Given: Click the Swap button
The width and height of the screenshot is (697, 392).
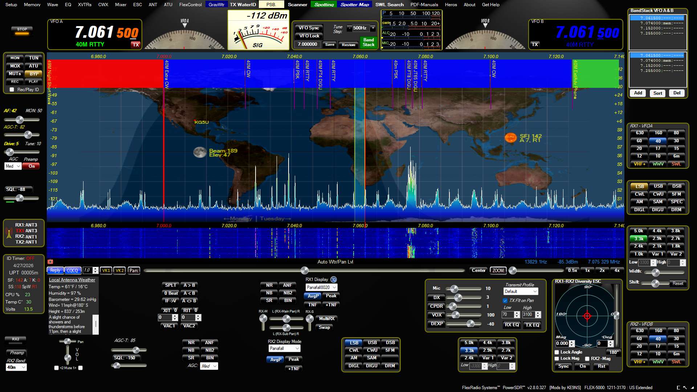Looking at the screenshot, I should [x=324, y=327].
